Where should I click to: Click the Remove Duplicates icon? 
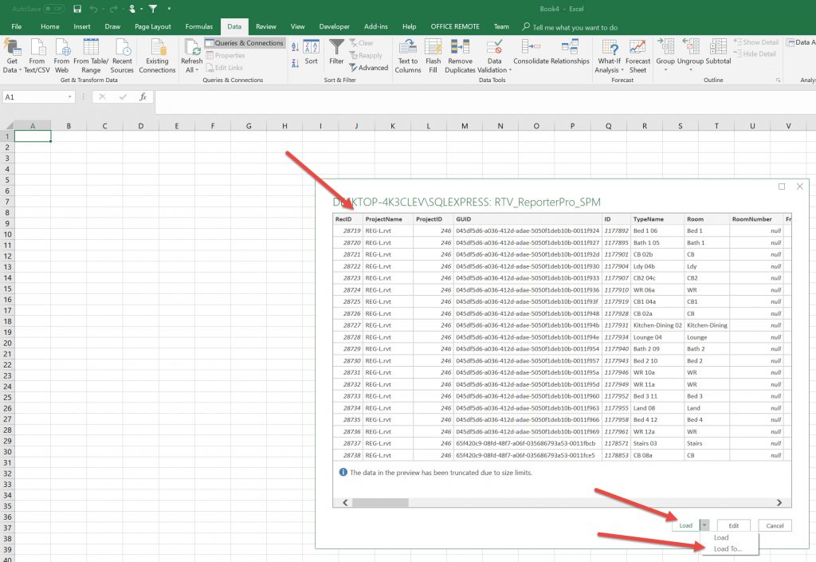[x=460, y=48]
